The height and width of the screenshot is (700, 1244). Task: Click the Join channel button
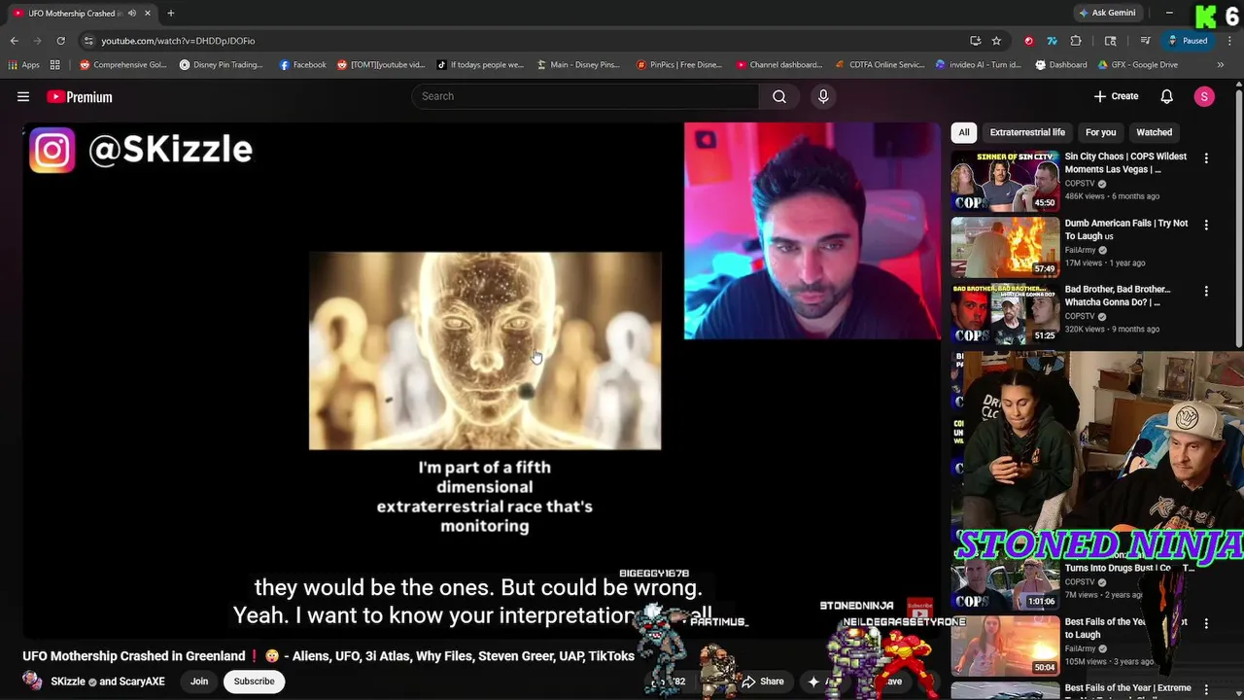coord(199,682)
